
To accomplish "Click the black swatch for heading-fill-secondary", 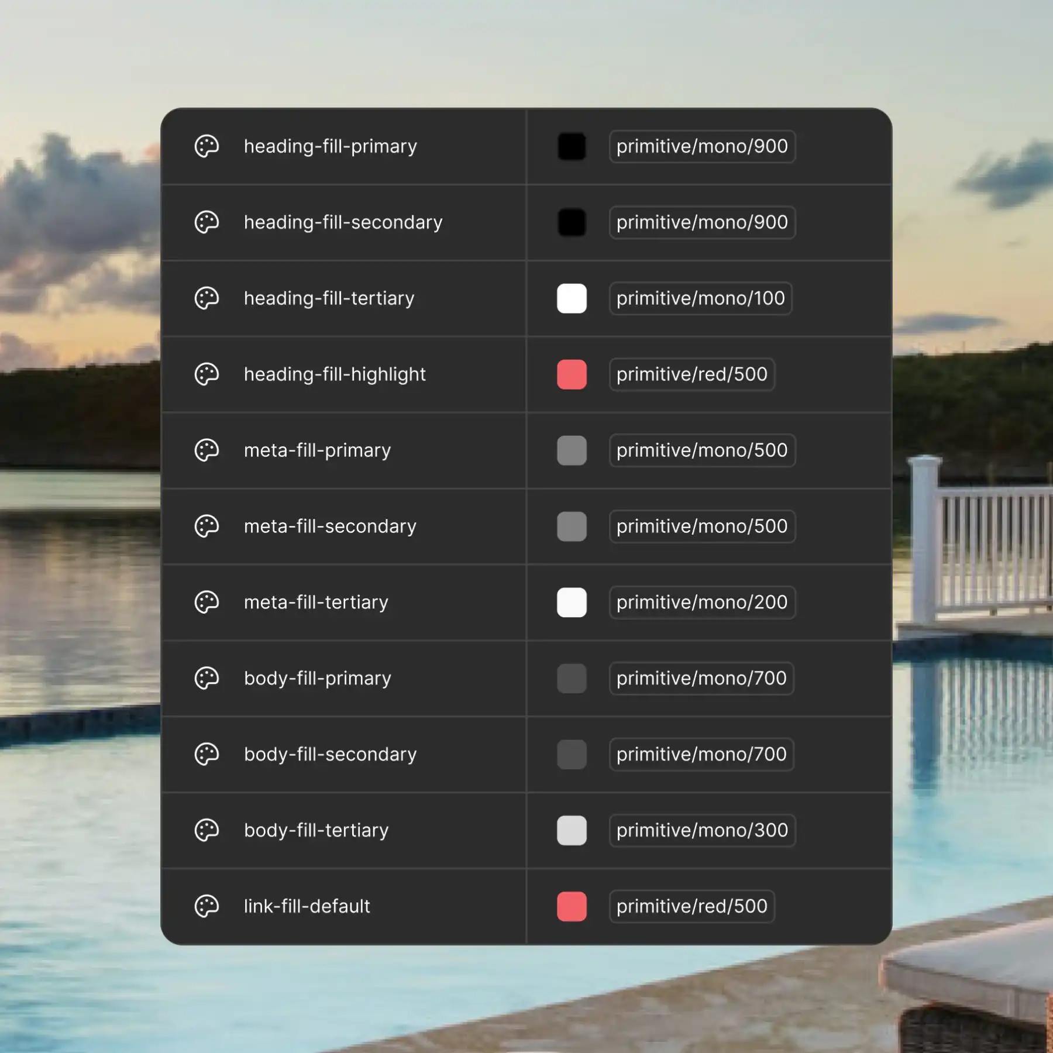I will (x=572, y=222).
